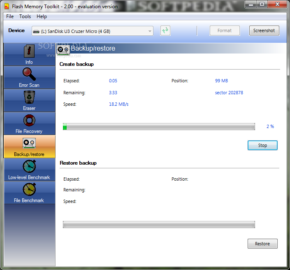
Task: Open the File menu
Action: pyautogui.click(x=10, y=16)
